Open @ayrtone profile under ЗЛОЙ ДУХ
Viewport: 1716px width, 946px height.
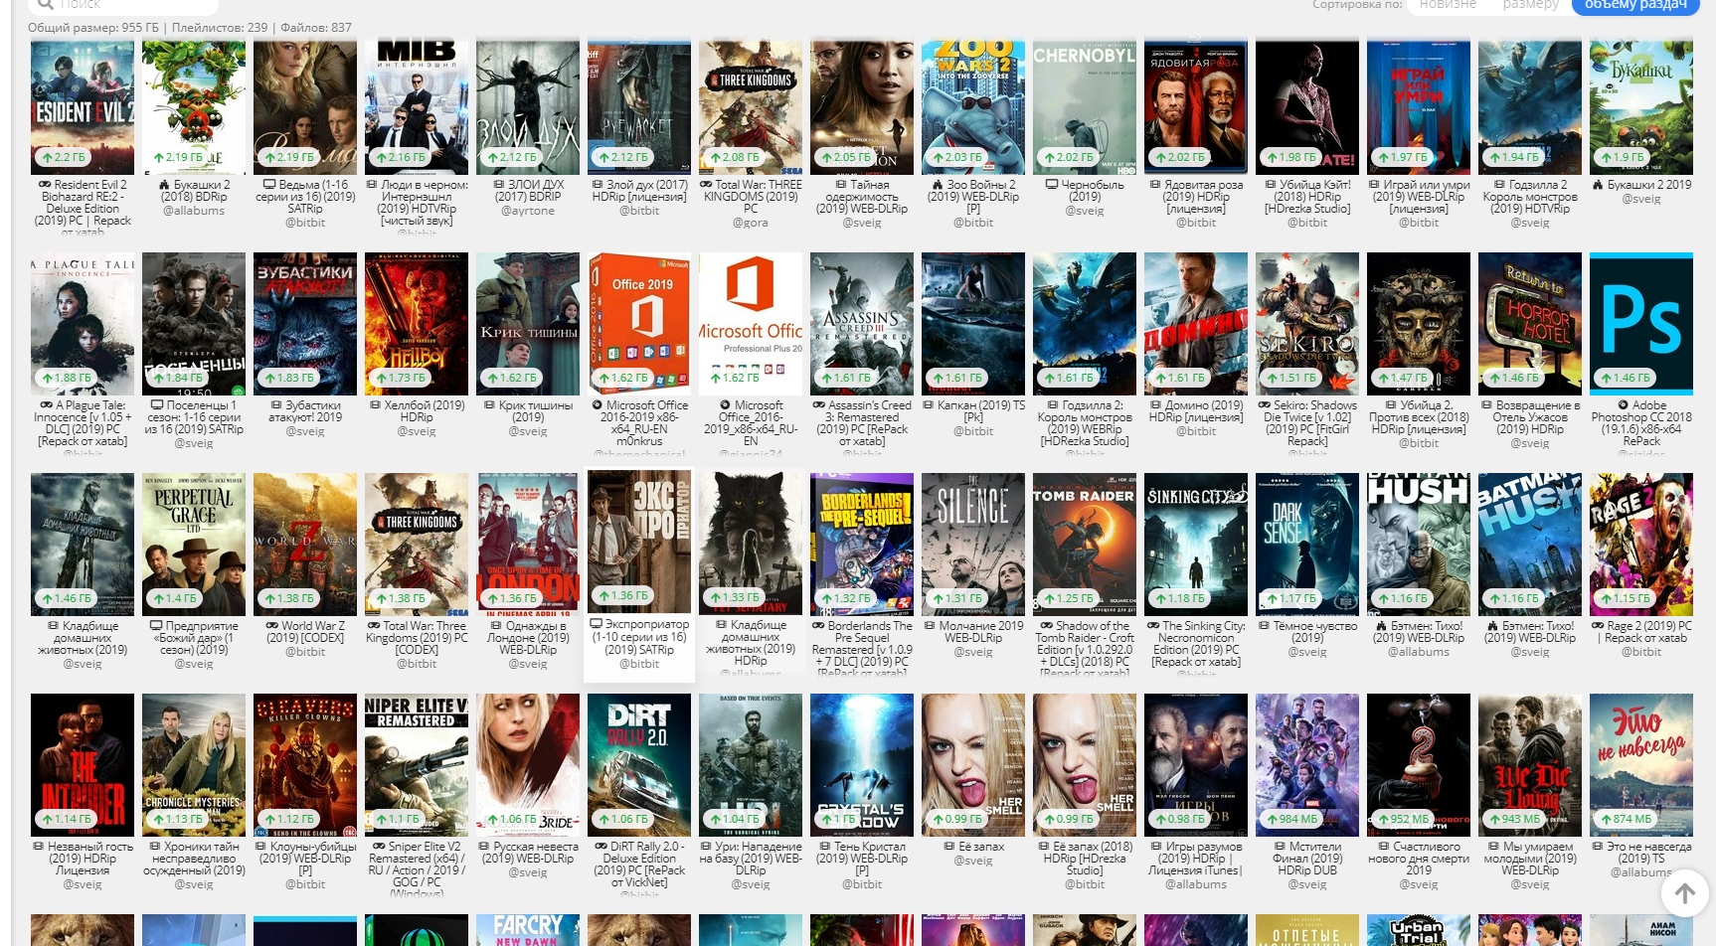point(528,211)
